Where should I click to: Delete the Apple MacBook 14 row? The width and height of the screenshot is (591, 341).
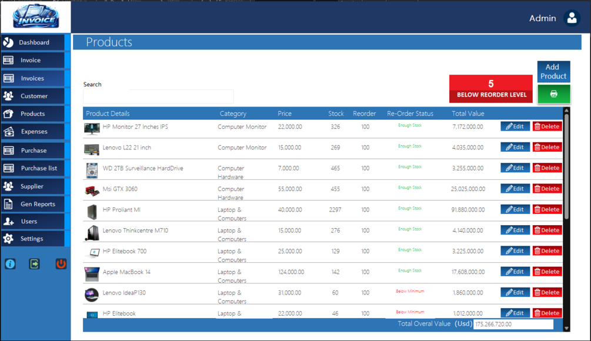(x=547, y=271)
